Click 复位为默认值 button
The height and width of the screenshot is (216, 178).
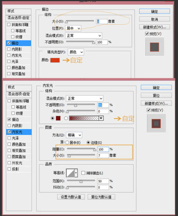point(102,197)
